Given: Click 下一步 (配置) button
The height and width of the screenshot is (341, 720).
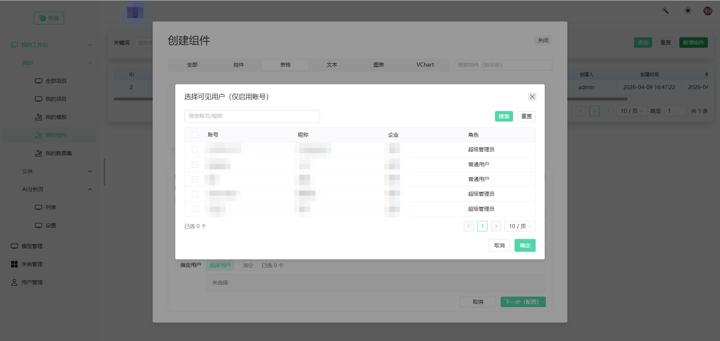Looking at the screenshot, I should pyautogui.click(x=523, y=302).
